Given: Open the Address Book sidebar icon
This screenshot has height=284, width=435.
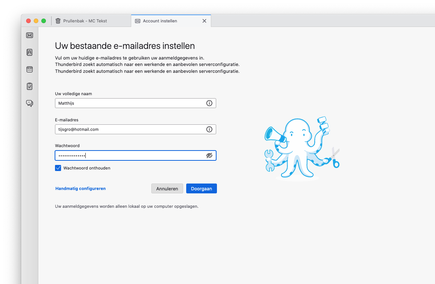Looking at the screenshot, I should (30, 52).
